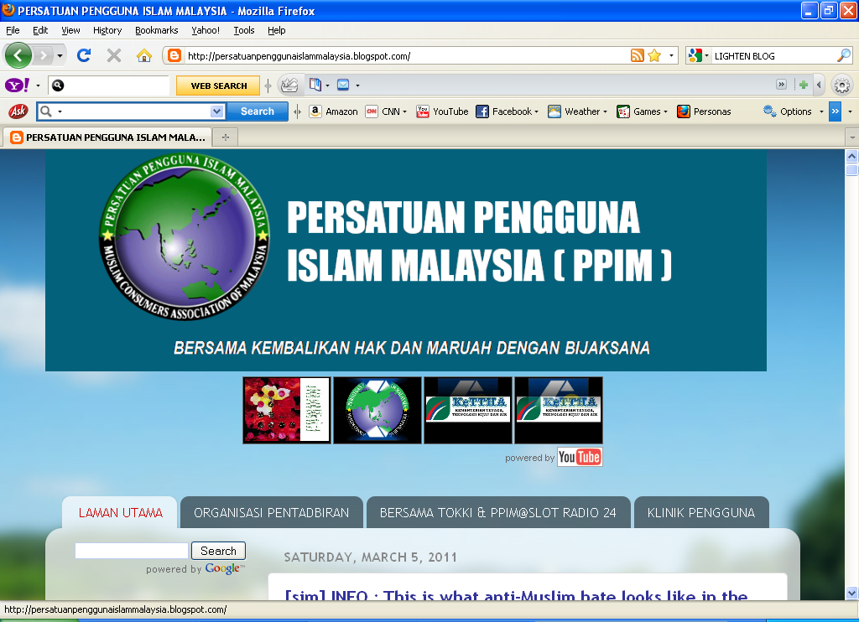
Task: Click the Yahoo toolbar pencil edit icon
Action: click(x=289, y=85)
